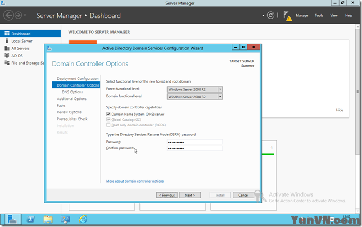362x227 pixels.
Task: Click the Confirm password field
Action: (194, 148)
